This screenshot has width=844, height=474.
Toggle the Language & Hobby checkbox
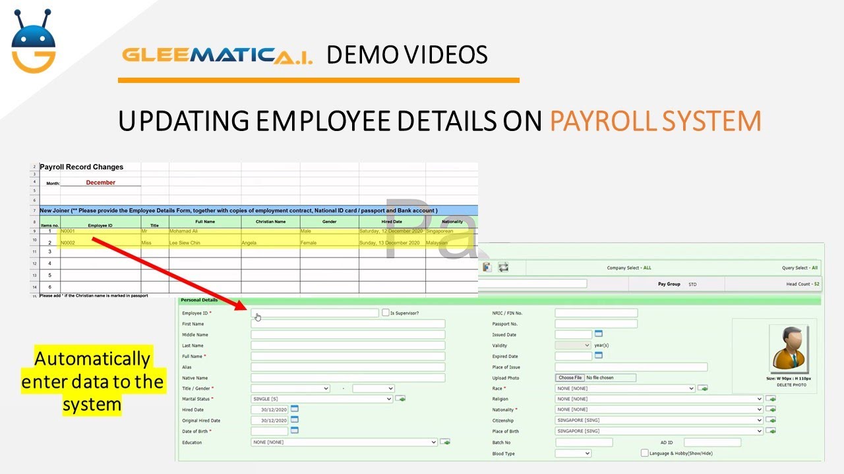coord(645,453)
